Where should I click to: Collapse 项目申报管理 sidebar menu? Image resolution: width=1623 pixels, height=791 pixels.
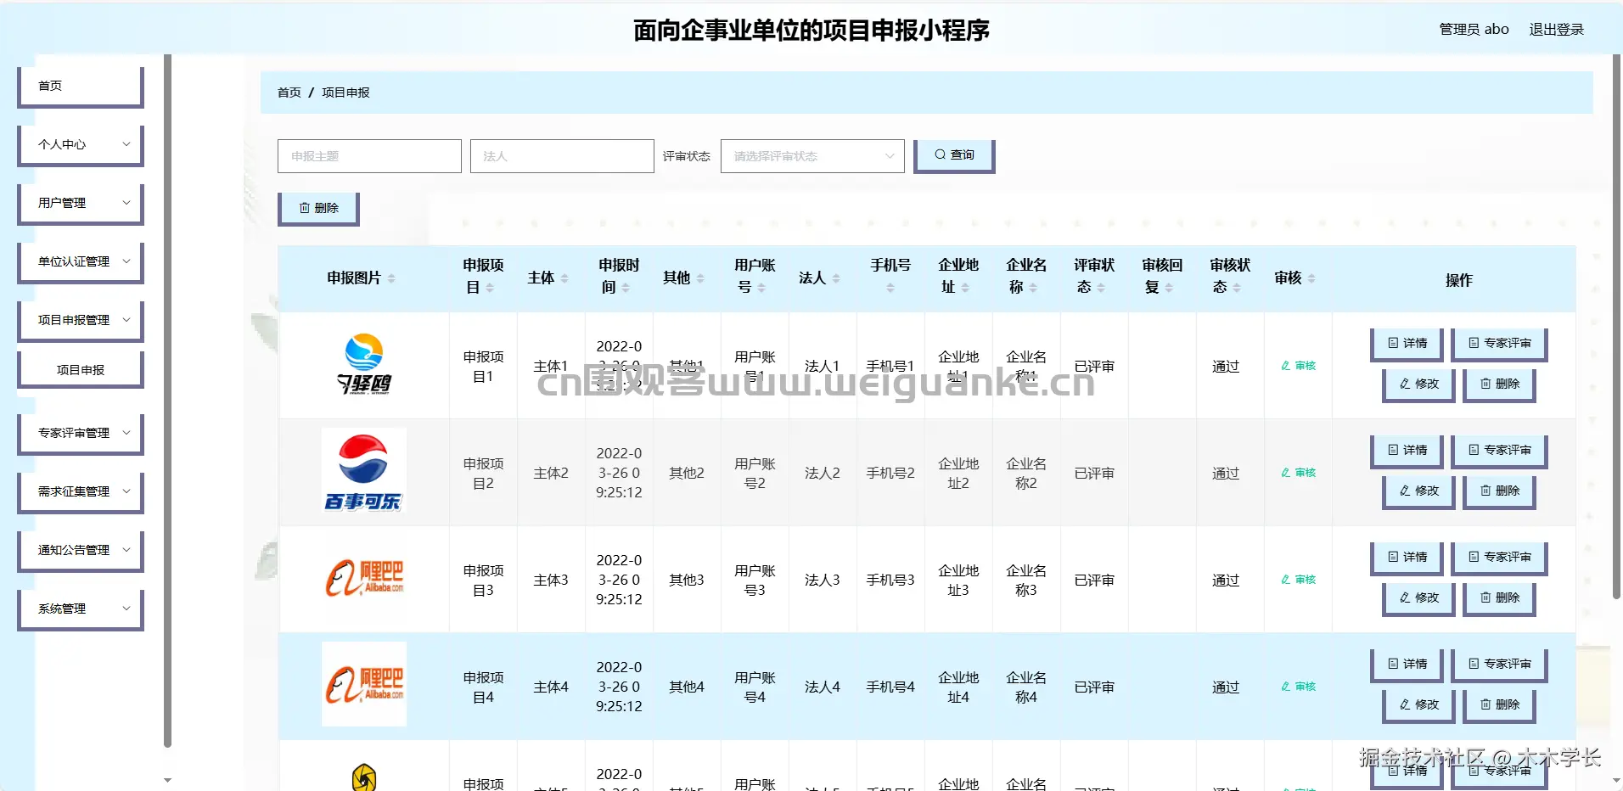[x=81, y=320]
